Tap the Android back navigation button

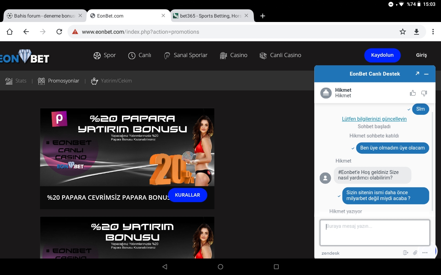[165, 267]
